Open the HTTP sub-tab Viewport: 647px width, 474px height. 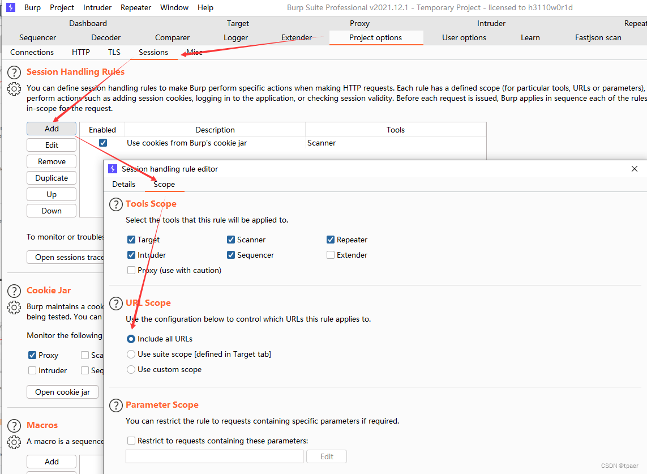click(81, 53)
